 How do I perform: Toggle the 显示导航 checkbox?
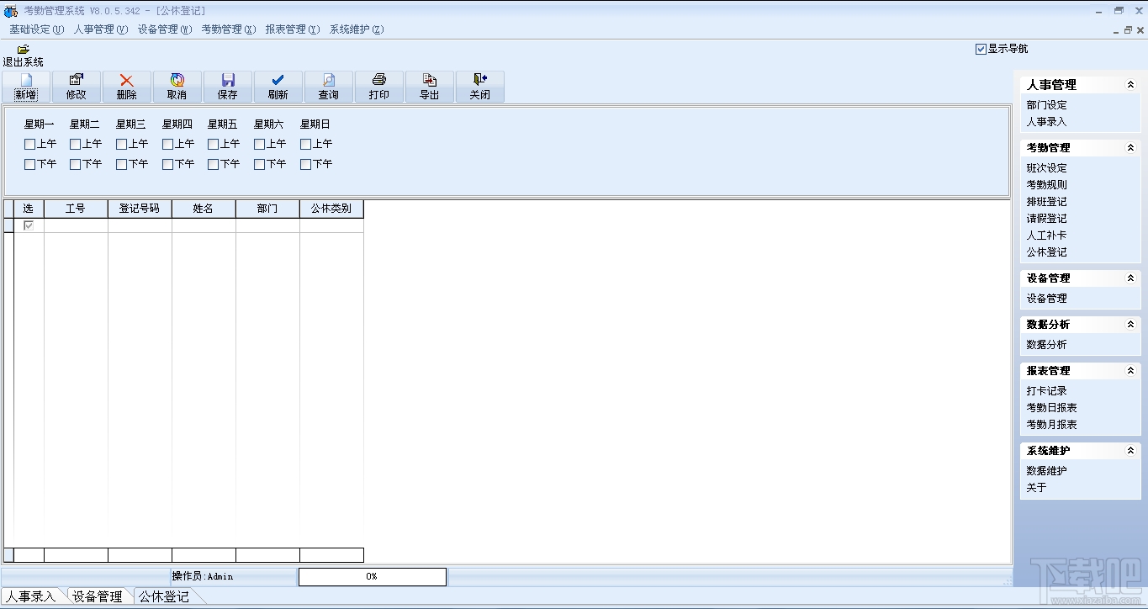981,49
